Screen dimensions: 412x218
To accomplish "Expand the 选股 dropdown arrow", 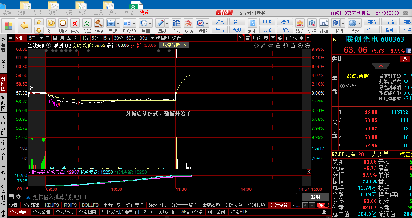I will click(207, 23).
